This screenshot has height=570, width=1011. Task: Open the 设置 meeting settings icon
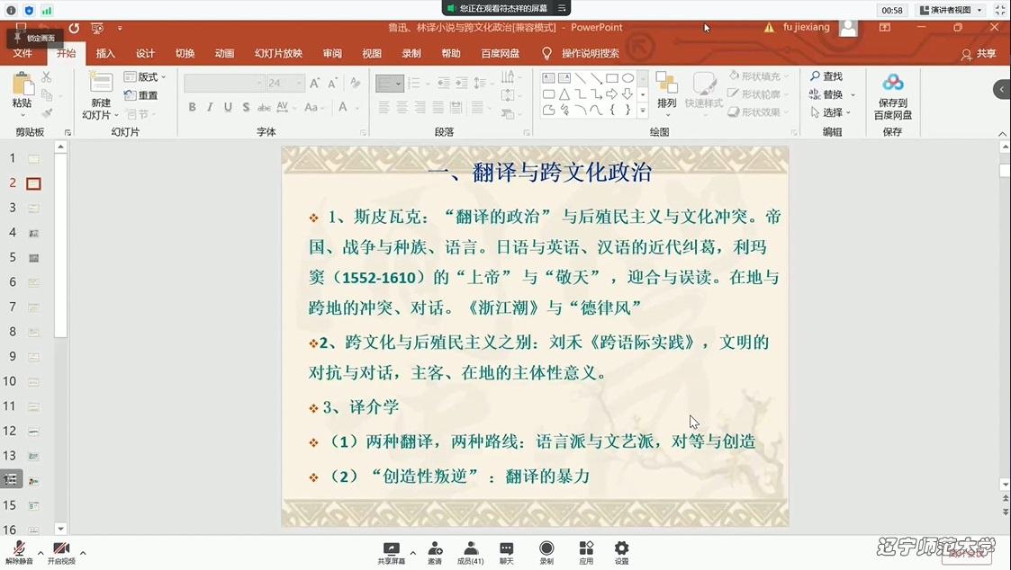click(x=621, y=550)
